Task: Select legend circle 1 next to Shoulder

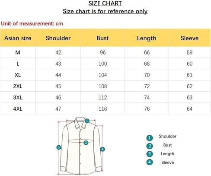Action: [150, 138]
